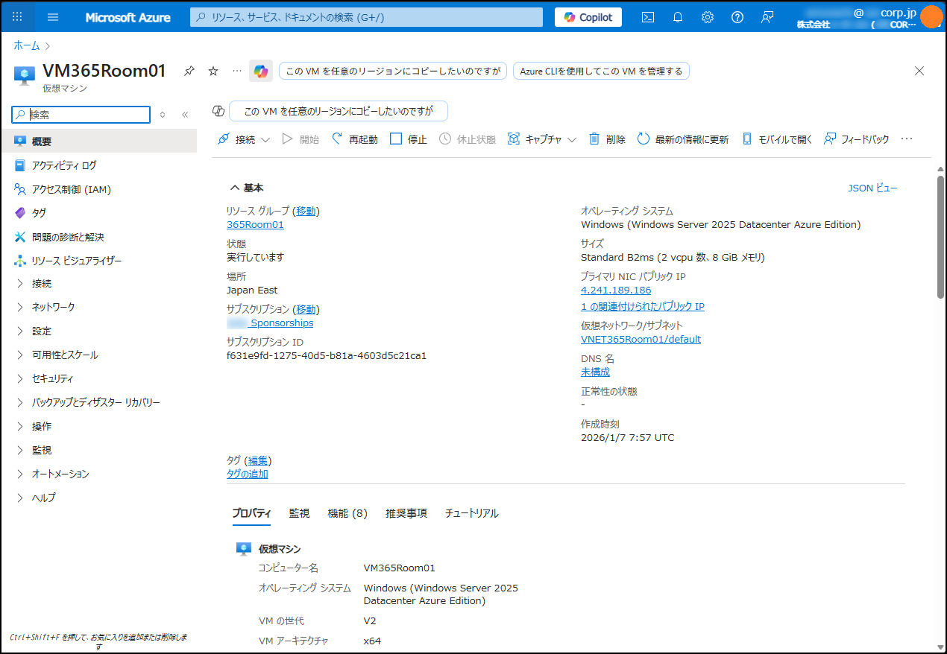Image resolution: width=947 pixels, height=654 pixels.
Task: Click the Stop (停止) VM button
Action: click(x=409, y=139)
